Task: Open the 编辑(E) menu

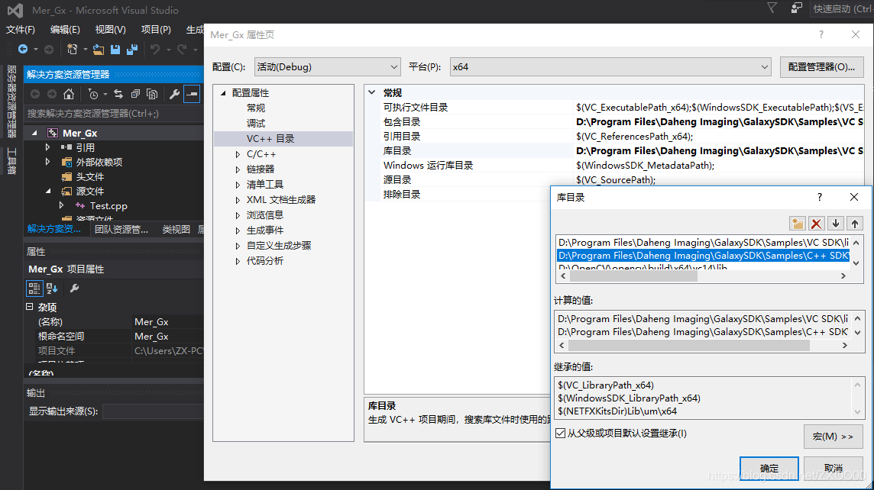Action: pos(65,30)
